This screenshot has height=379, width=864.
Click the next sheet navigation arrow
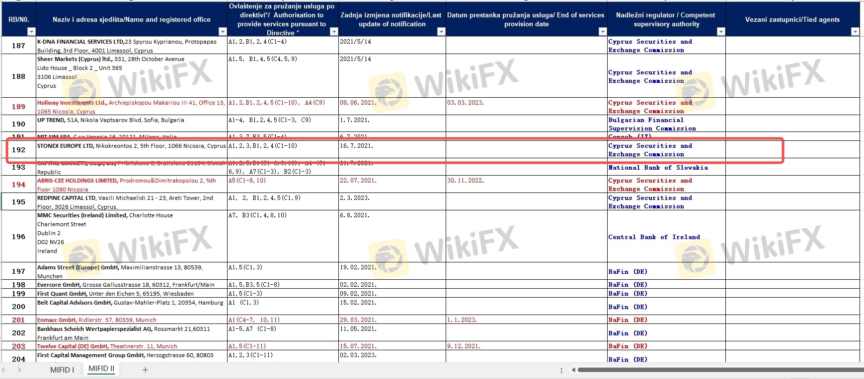19,370
